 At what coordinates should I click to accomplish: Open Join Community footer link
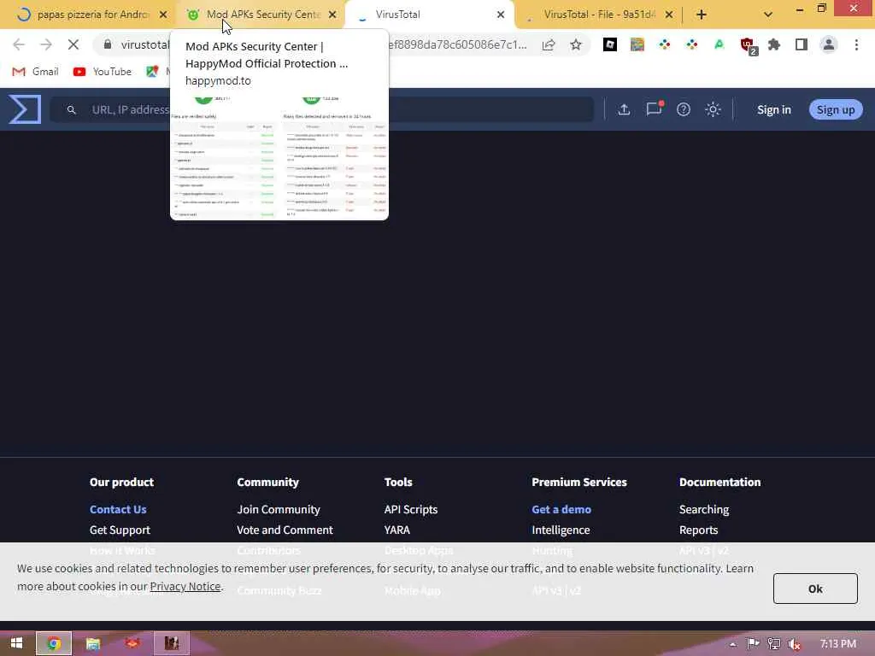[x=279, y=509]
